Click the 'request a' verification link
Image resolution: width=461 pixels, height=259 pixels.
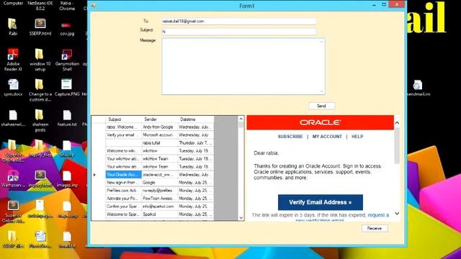point(378,215)
